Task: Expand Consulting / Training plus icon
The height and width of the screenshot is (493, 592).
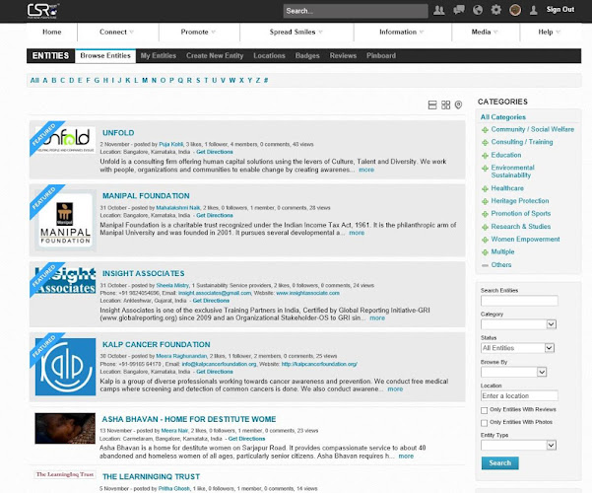Action: [x=486, y=143]
